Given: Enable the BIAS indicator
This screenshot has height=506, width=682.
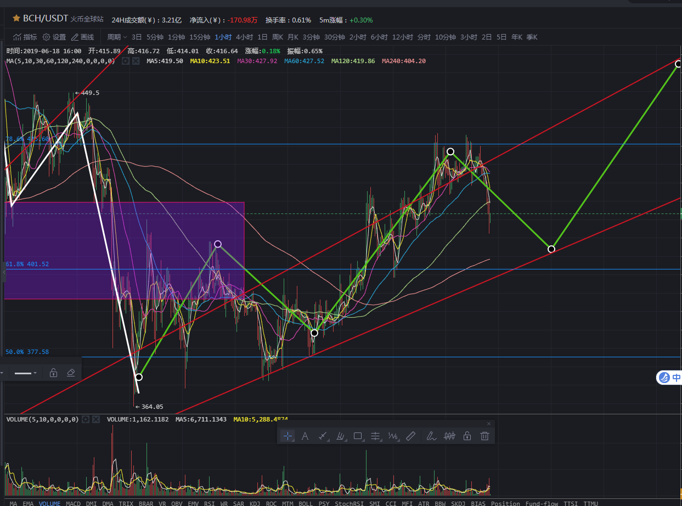Looking at the screenshot, I should pos(478,503).
